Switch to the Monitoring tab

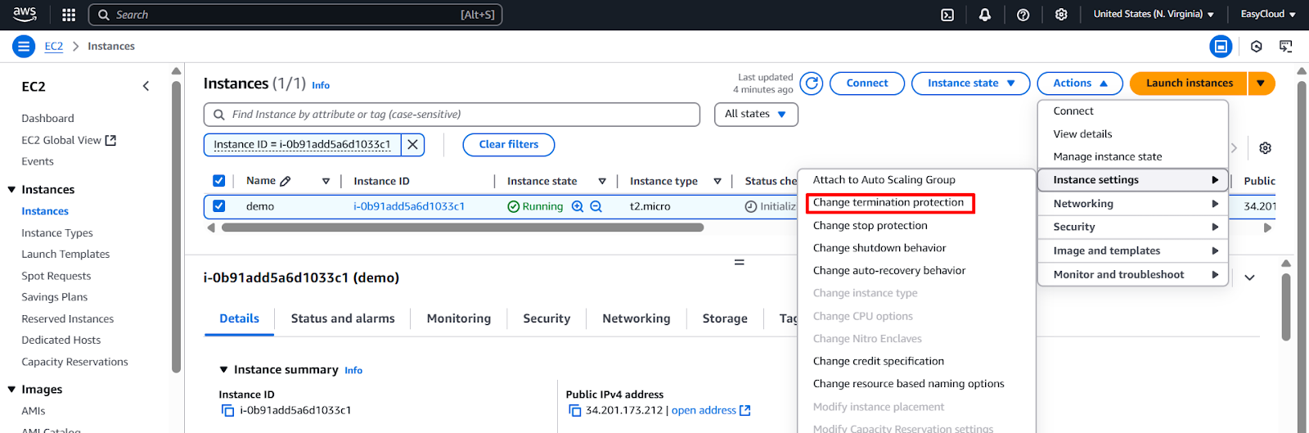coord(458,319)
